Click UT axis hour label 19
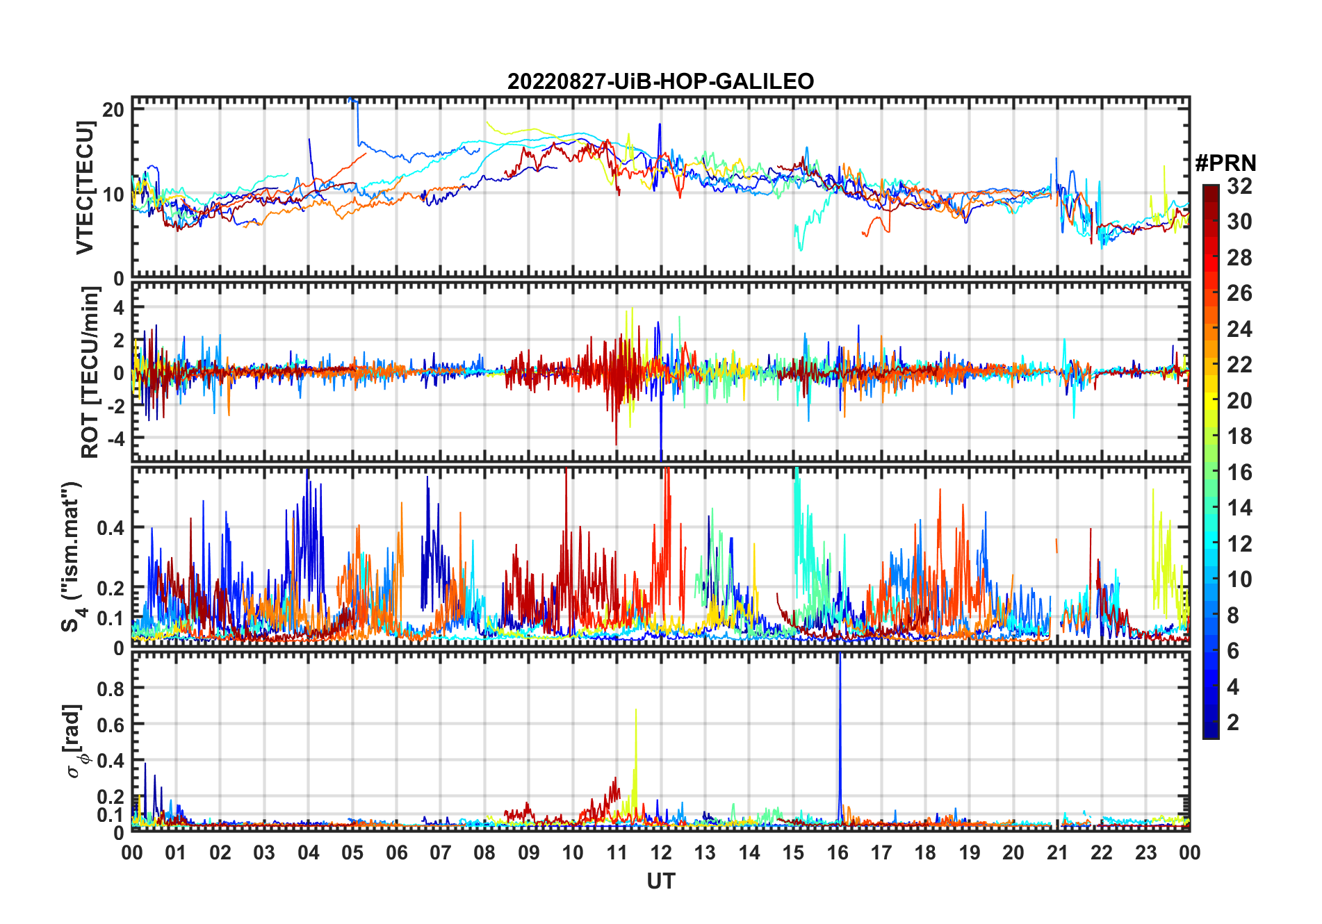 tap(970, 852)
